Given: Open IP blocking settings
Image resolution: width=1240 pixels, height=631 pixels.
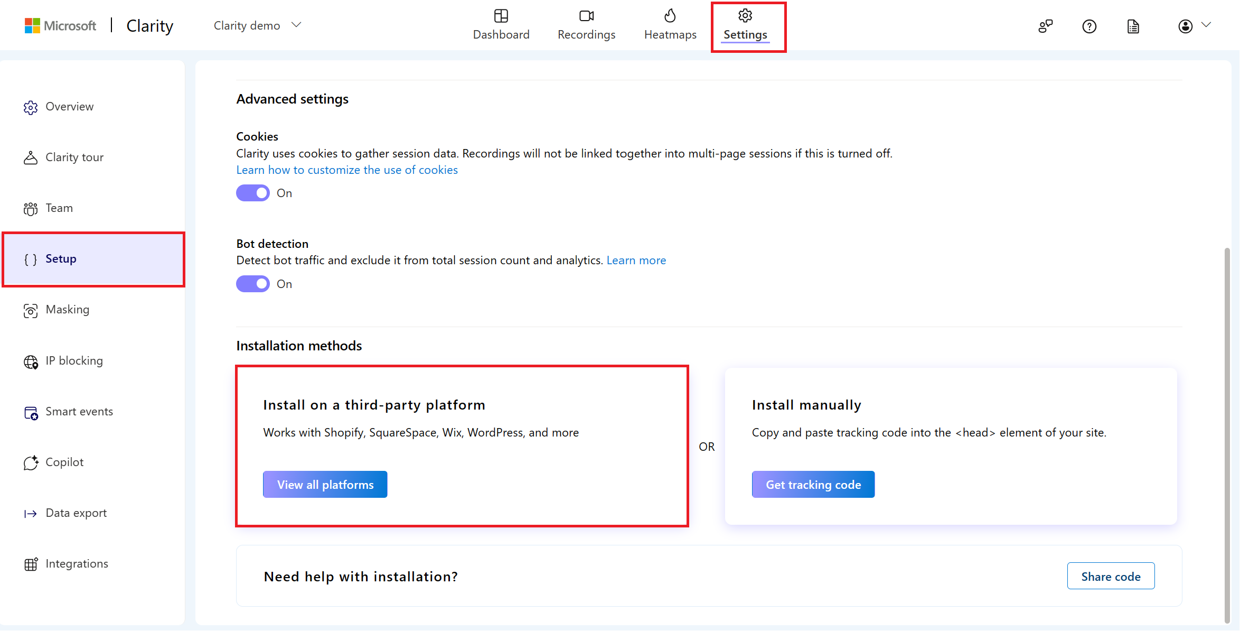Looking at the screenshot, I should pos(74,360).
